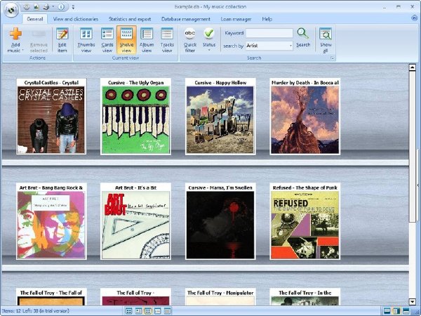Open the Status dropdown with green check
421x316 pixels.
click(209, 39)
